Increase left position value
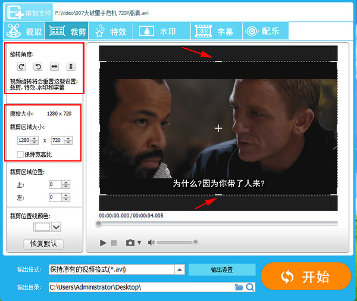Viewport: 357px width, 301px height. 66,195
